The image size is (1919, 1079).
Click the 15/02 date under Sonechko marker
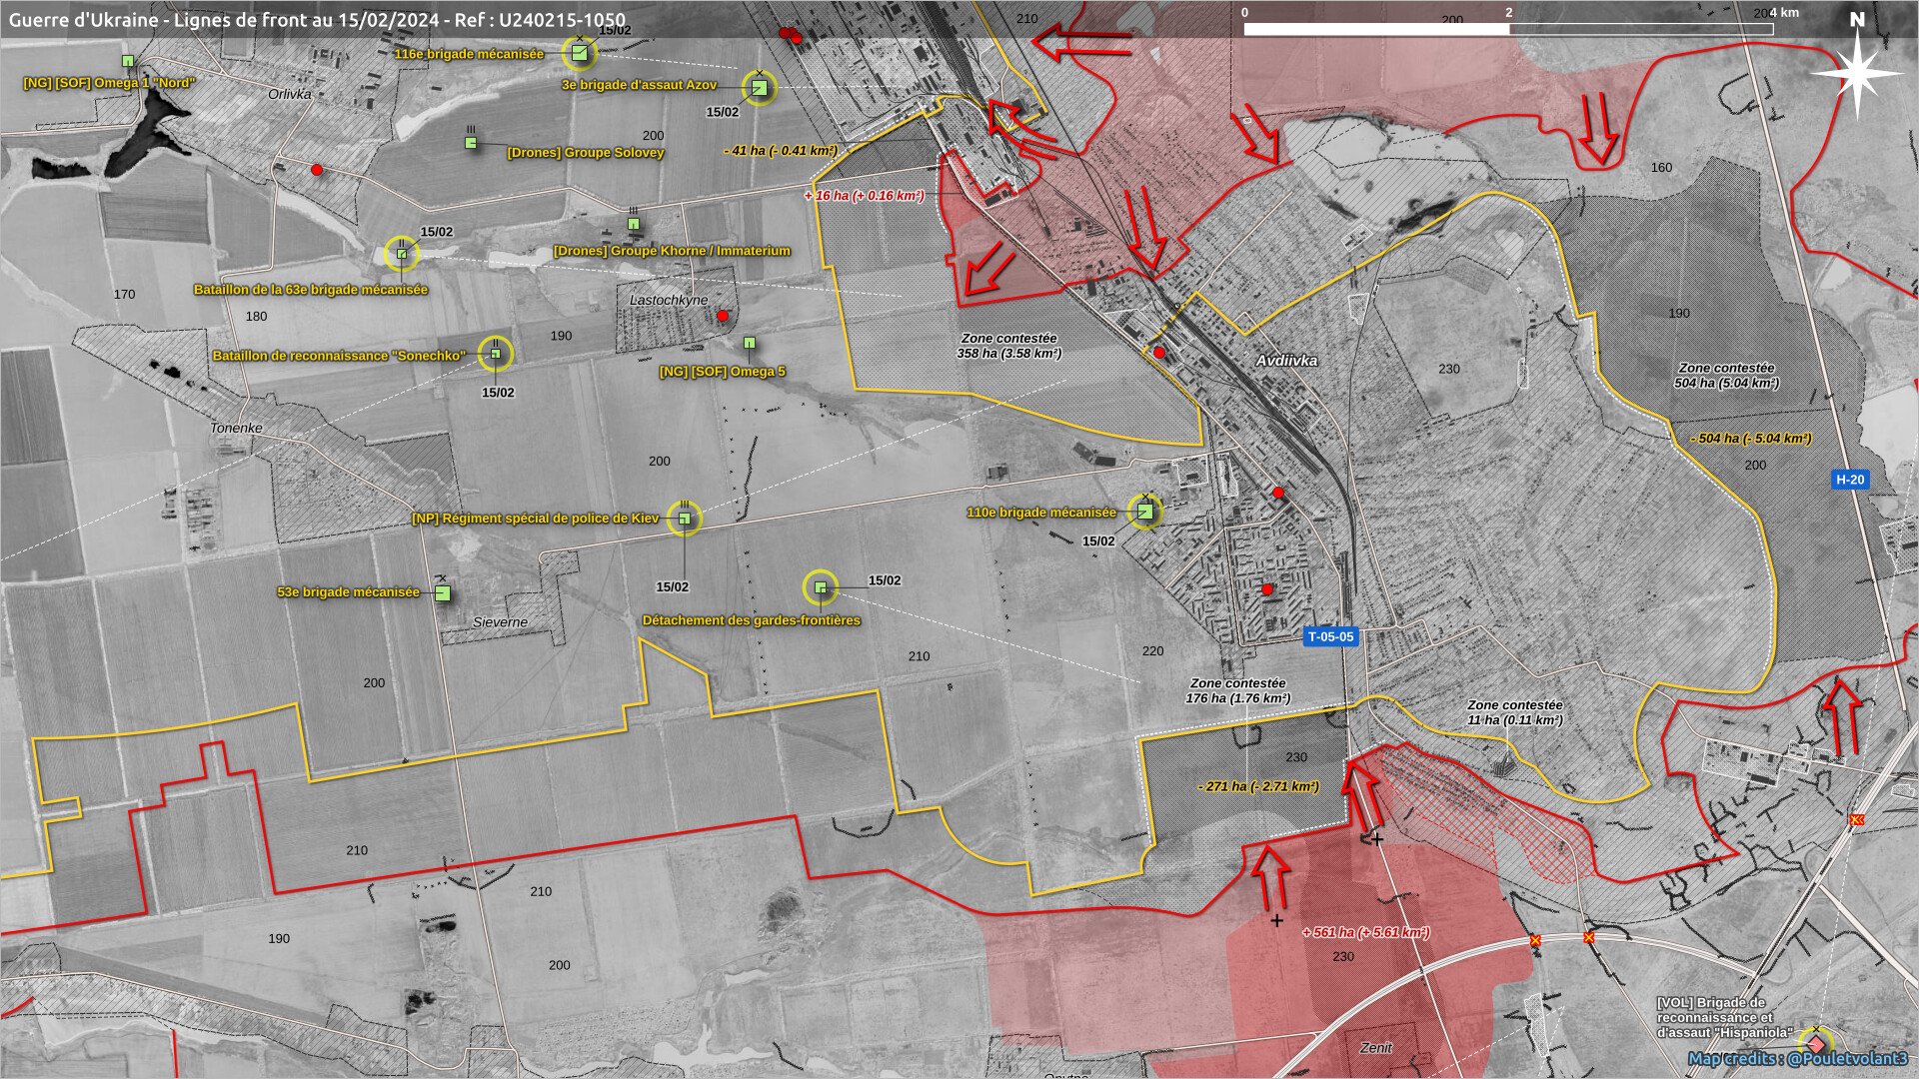498,393
